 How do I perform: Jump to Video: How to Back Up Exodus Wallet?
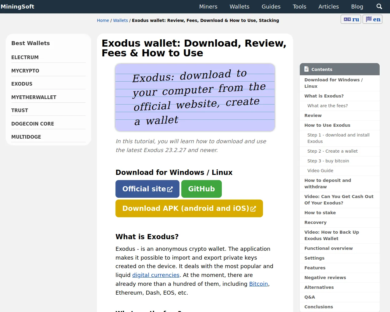(x=340, y=235)
